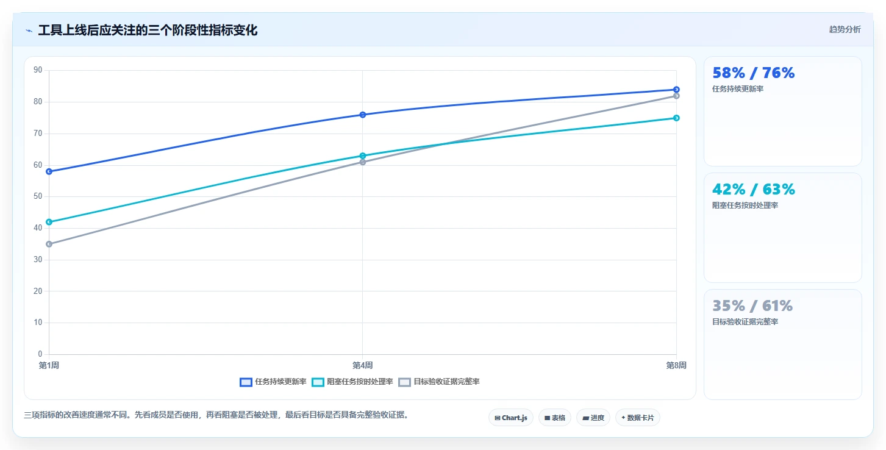This screenshot has width=886, height=450.
Task: Click the blue data point at 第8周
Action: point(676,90)
